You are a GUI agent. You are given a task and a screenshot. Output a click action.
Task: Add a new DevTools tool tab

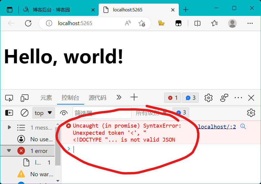pos(134,97)
